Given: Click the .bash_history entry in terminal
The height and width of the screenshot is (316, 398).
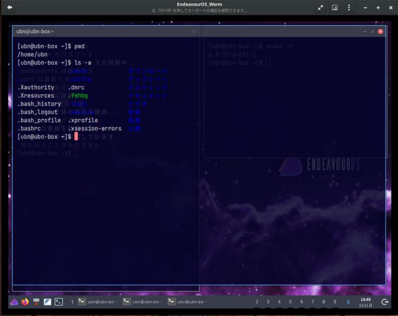Looking at the screenshot, I should [39, 104].
